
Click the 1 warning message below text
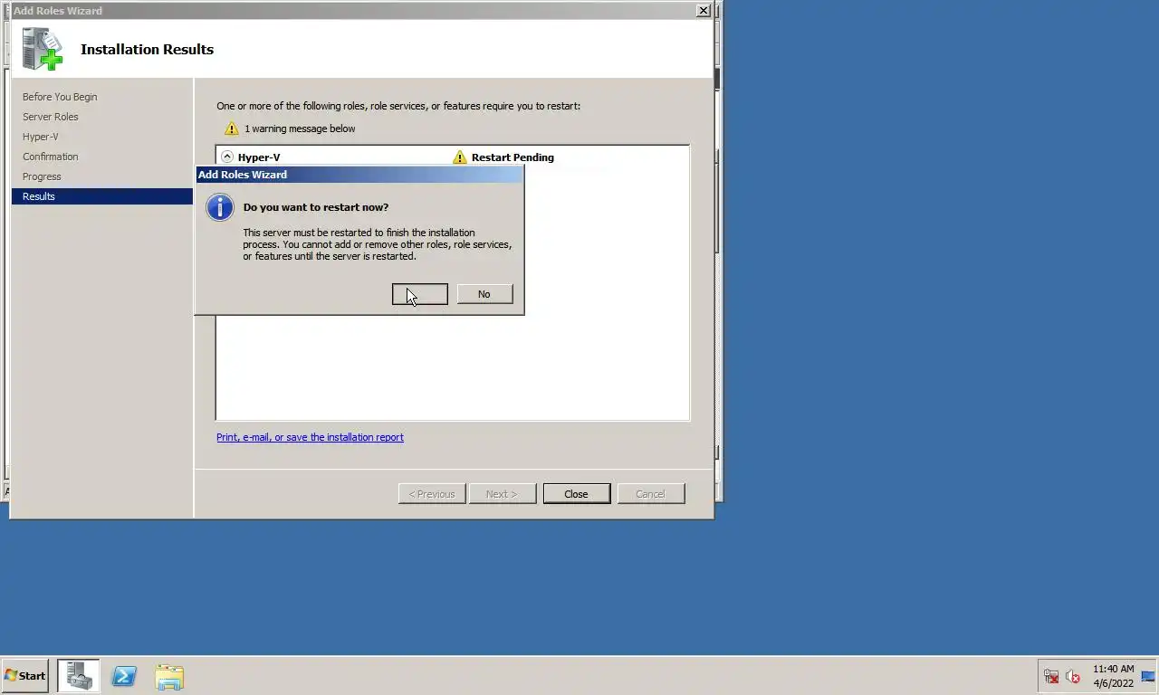300,129
